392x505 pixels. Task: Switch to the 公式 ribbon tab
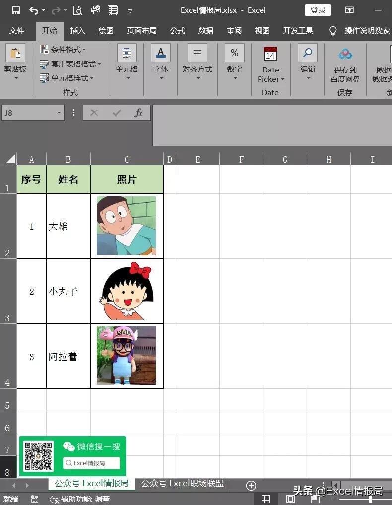[178, 31]
